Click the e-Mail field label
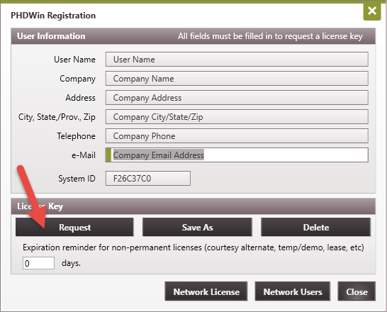 [x=84, y=155]
